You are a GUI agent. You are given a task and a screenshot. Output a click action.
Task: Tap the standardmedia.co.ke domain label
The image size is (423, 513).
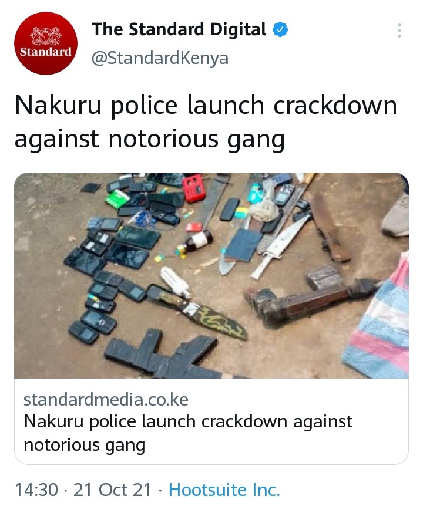pyautogui.click(x=106, y=400)
